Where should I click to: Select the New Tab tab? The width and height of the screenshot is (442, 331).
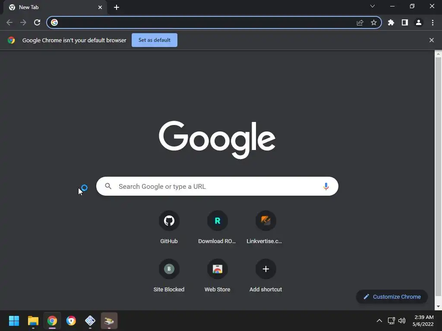[x=55, y=7]
